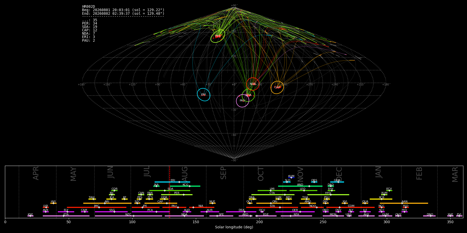Click the KUM shower marker
The image size is (467, 233).
291,178
